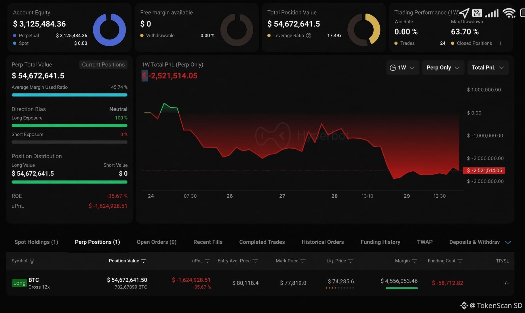Click the VoLTE status bar icon
Screen dimensions: 525x313
pos(477,13)
